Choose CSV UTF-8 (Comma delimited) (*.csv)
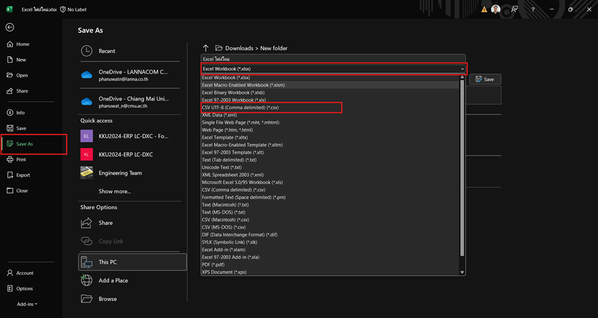 coord(331,108)
